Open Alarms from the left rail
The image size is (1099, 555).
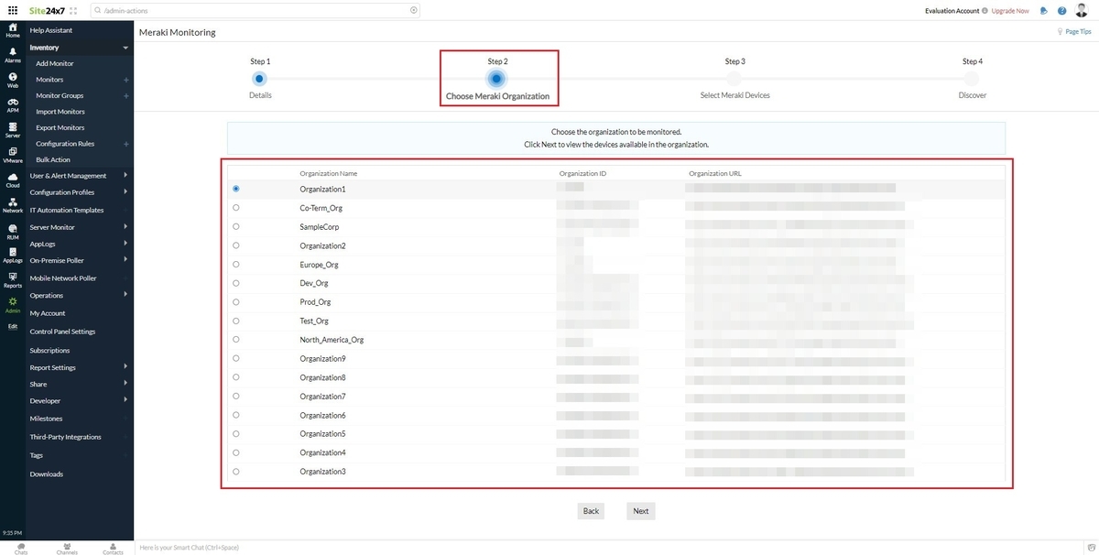coord(13,55)
